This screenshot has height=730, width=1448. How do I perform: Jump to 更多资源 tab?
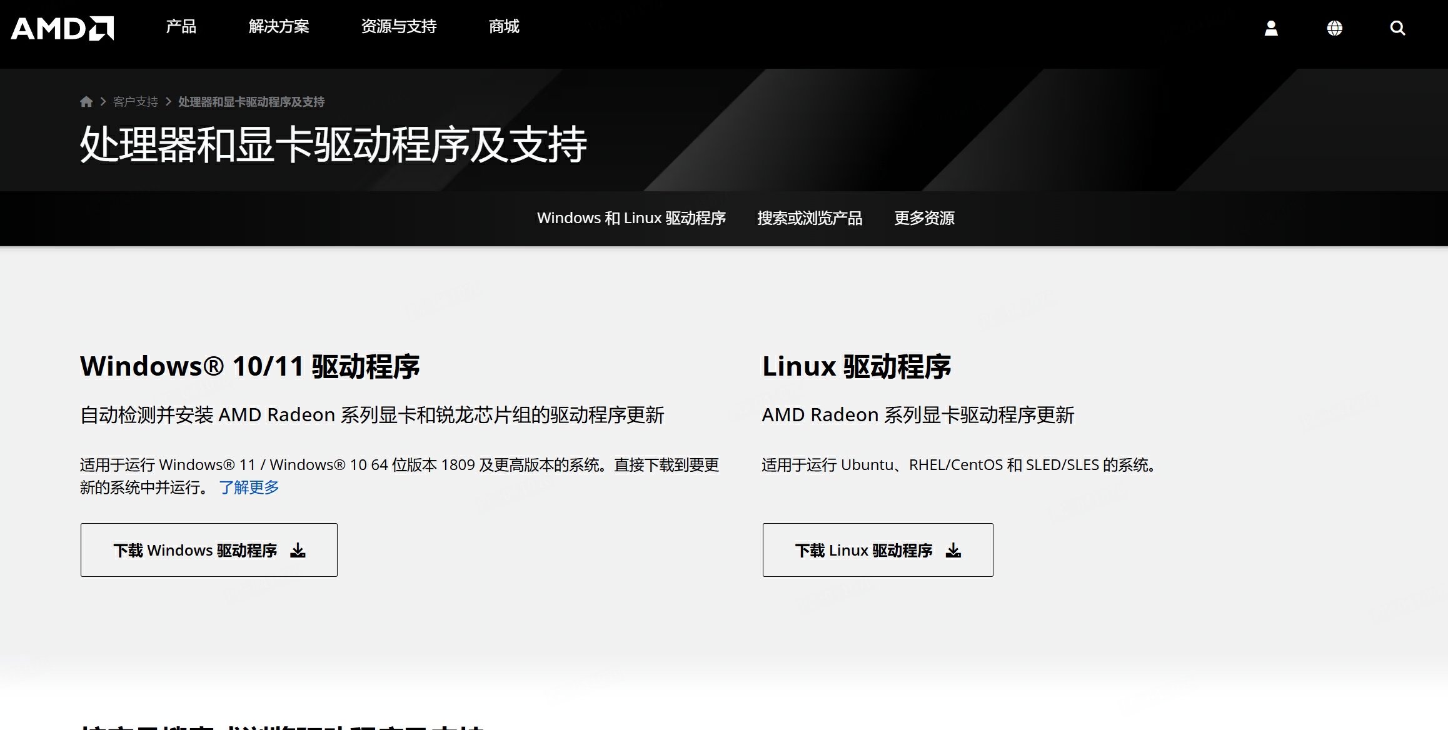coord(924,218)
